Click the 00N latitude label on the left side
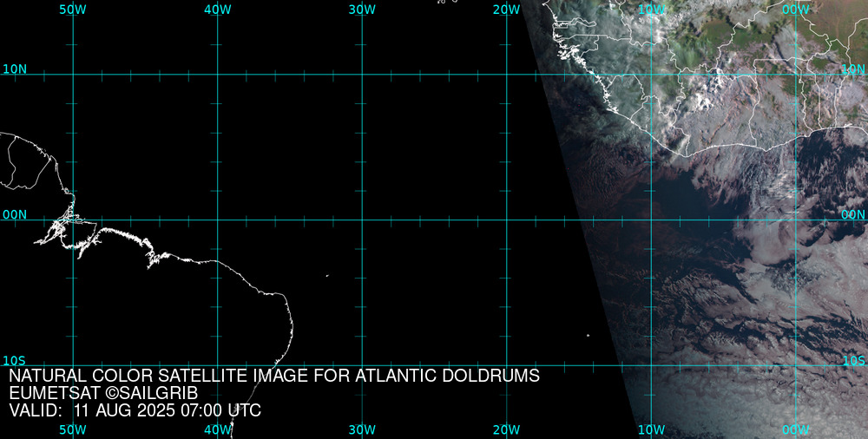This screenshot has height=439, width=868. click(15, 215)
